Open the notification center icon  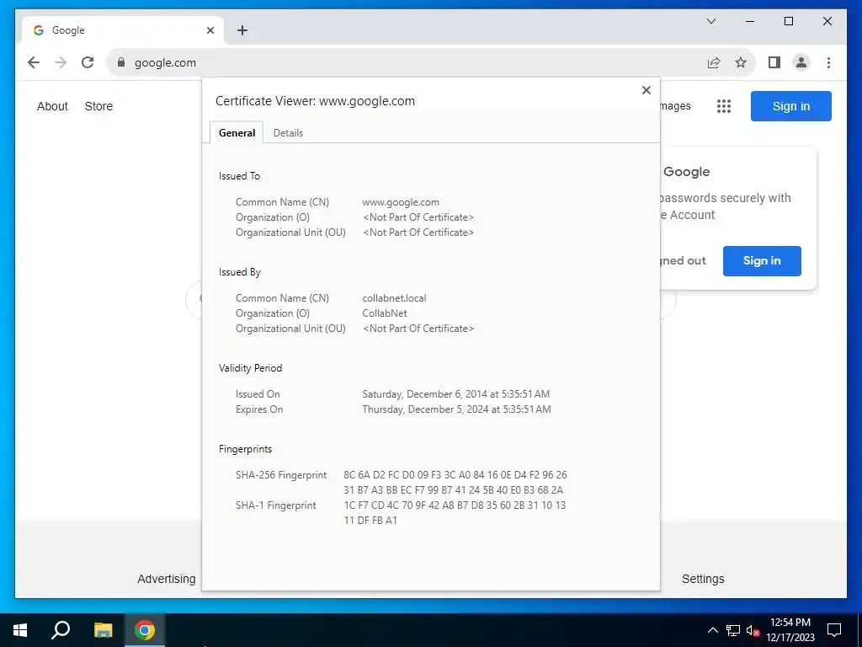click(834, 630)
